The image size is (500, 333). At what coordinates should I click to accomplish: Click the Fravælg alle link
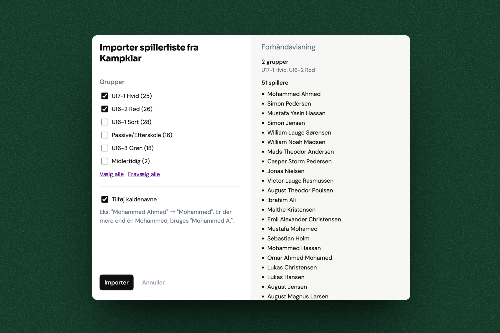pos(144,174)
